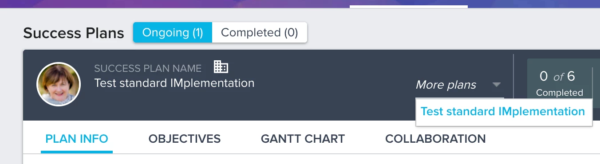
Task: Switch to Completed (0) plans
Action: tap(260, 32)
